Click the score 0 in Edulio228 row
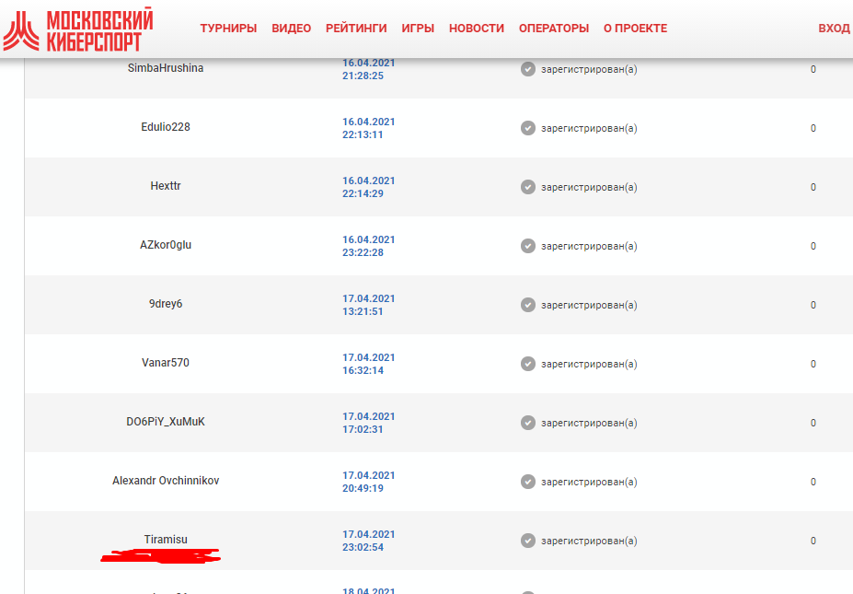 pos(813,128)
